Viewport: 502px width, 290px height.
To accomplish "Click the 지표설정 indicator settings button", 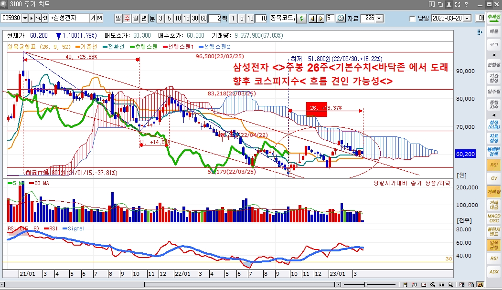I will pyautogui.click(x=494, y=138).
